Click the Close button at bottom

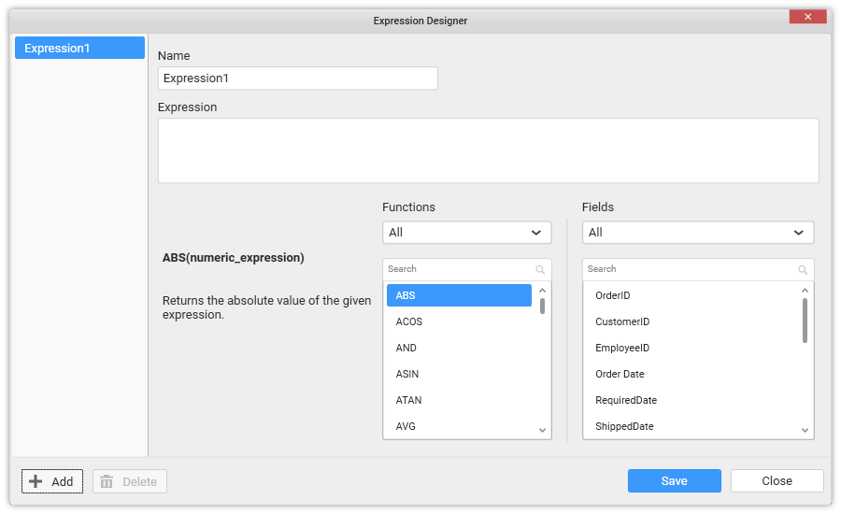point(777,481)
